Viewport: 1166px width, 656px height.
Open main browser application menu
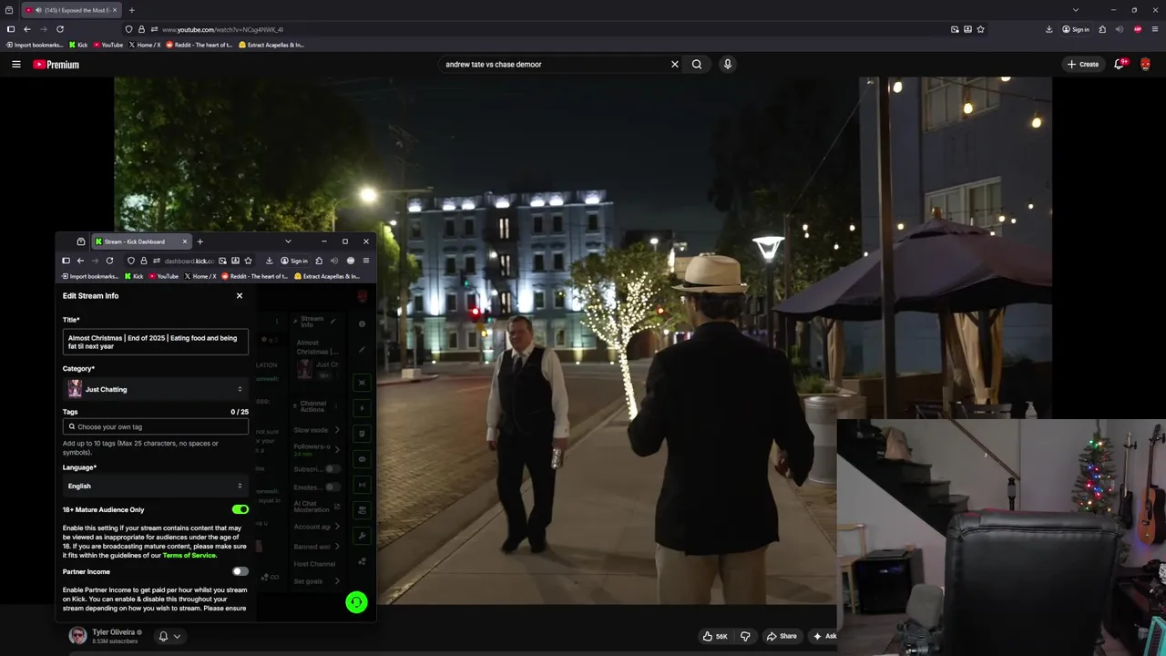1153,29
